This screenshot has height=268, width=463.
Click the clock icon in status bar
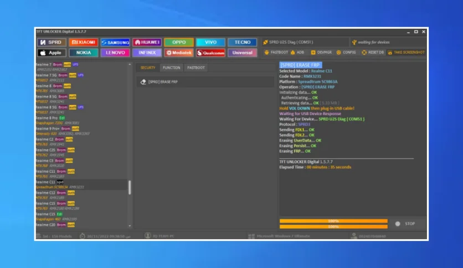pyautogui.click(x=83, y=236)
